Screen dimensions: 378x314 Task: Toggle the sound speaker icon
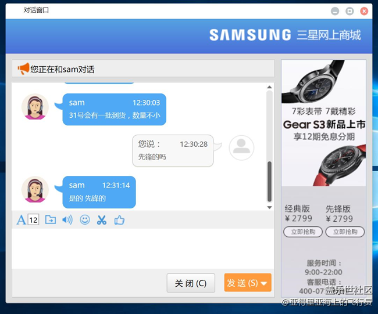click(67, 220)
